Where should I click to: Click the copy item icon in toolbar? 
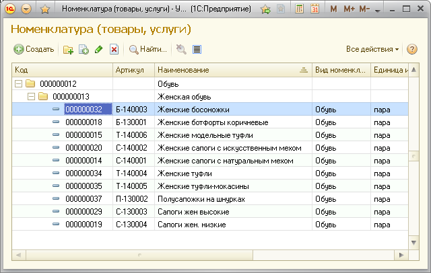point(84,49)
